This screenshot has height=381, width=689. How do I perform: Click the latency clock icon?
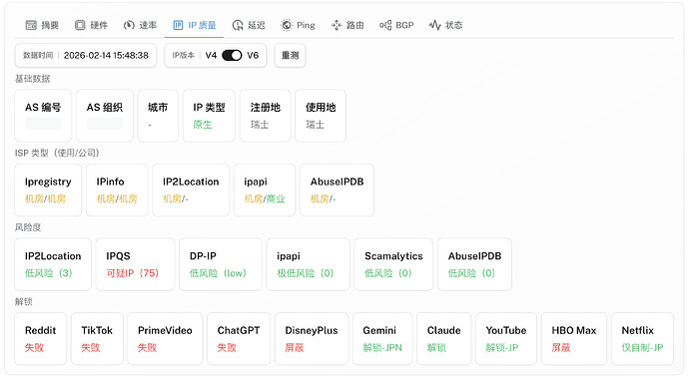[x=238, y=25]
